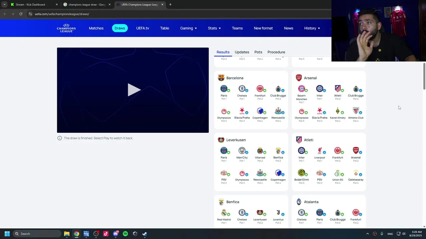Screen dimensions: 426x239
Task: Select Galatasaray crest in Atleti card
Action: 355,173
